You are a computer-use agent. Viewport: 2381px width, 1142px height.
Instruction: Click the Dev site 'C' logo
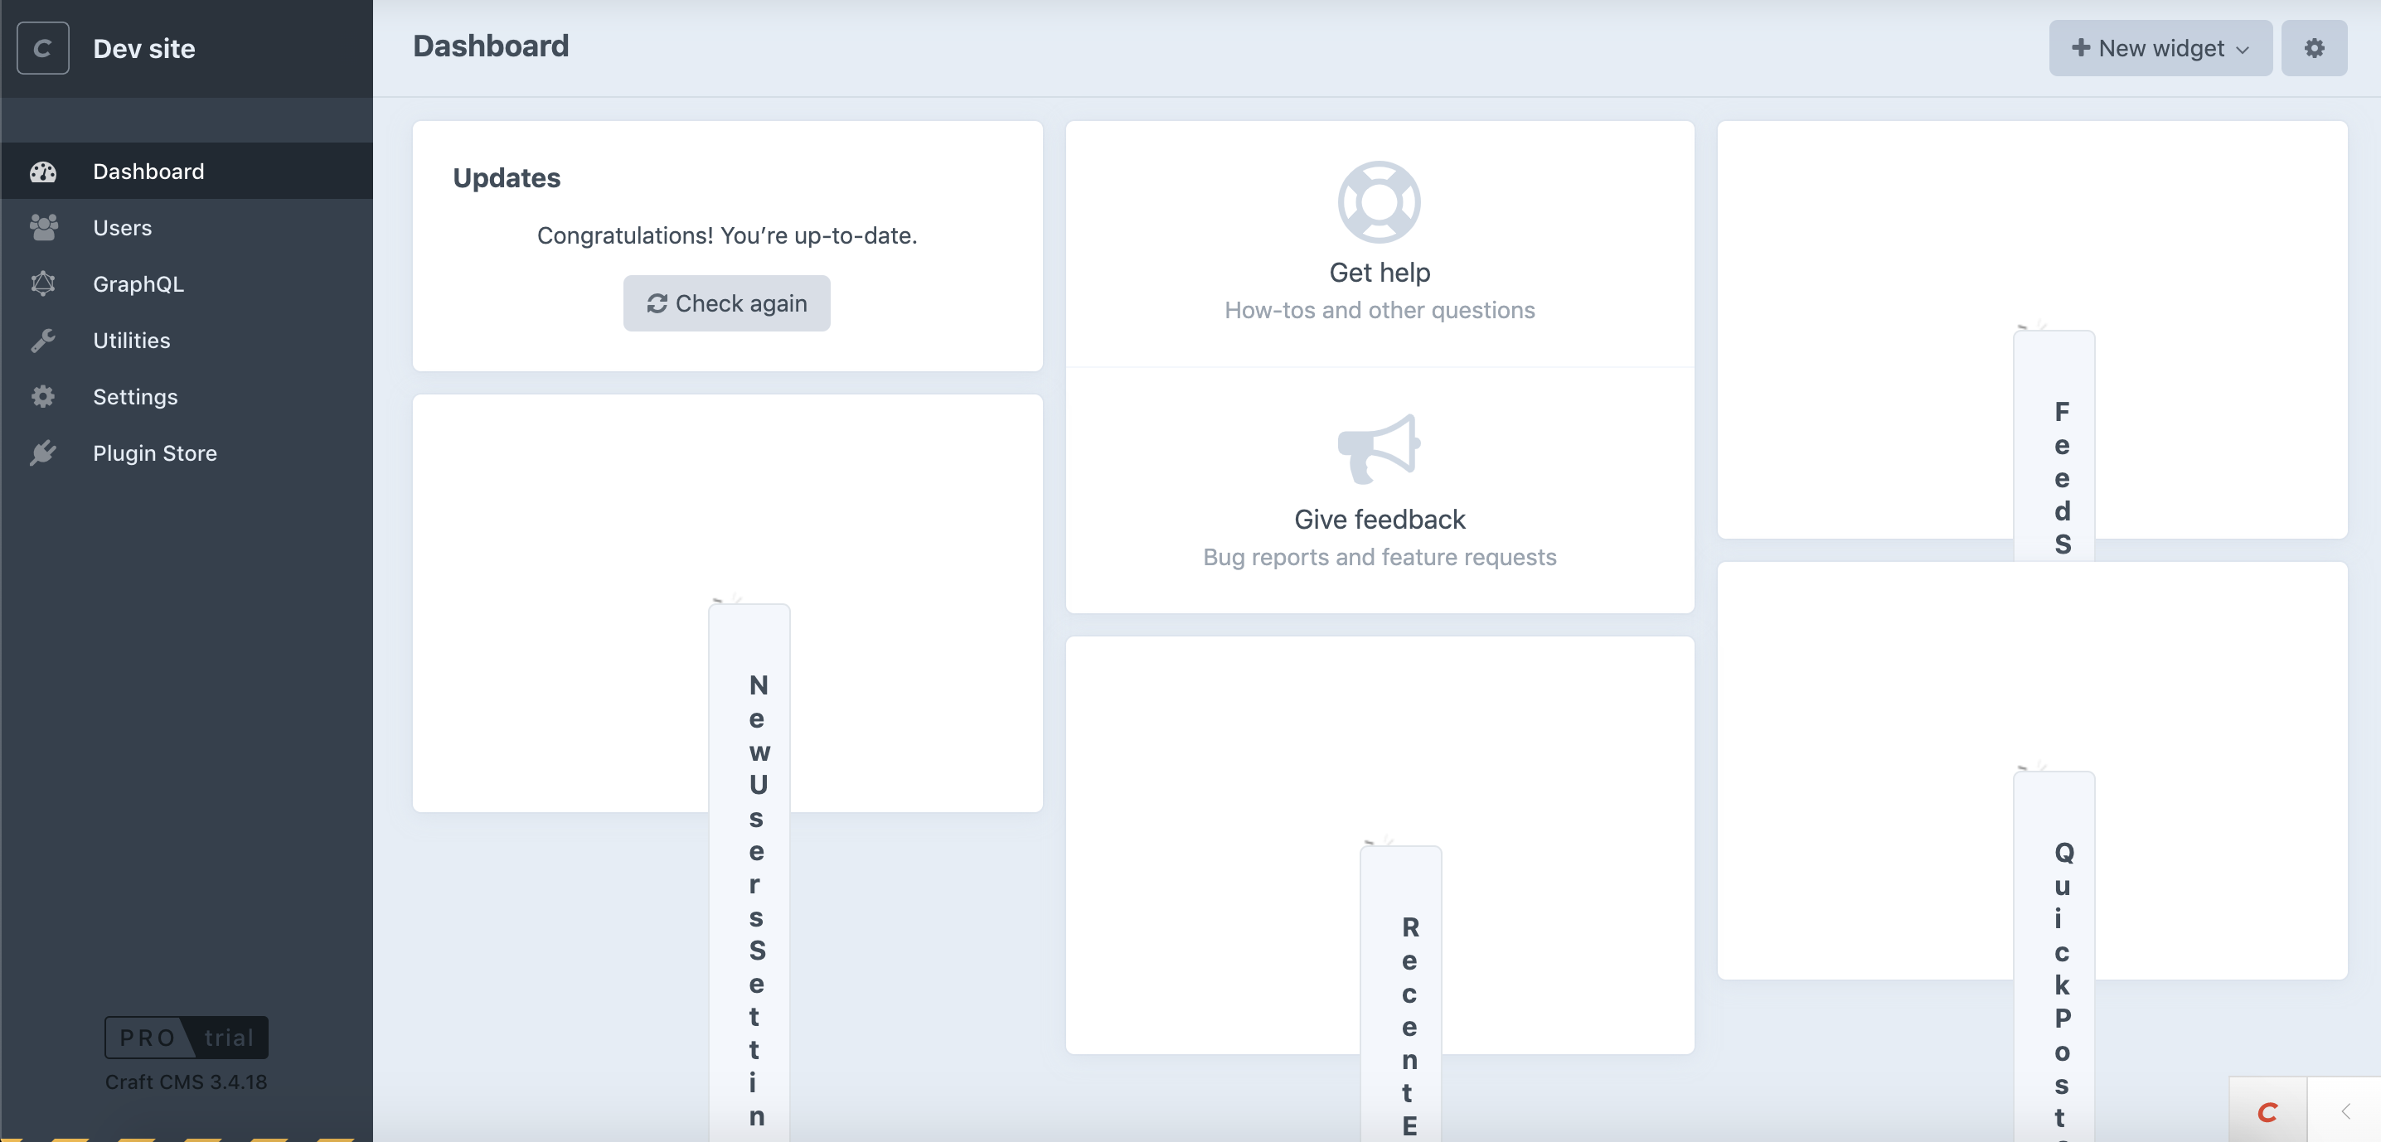click(x=42, y=48)
